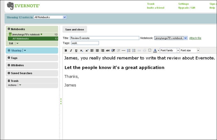
Task: Click the Tags input field
Action: pos(85,43)
